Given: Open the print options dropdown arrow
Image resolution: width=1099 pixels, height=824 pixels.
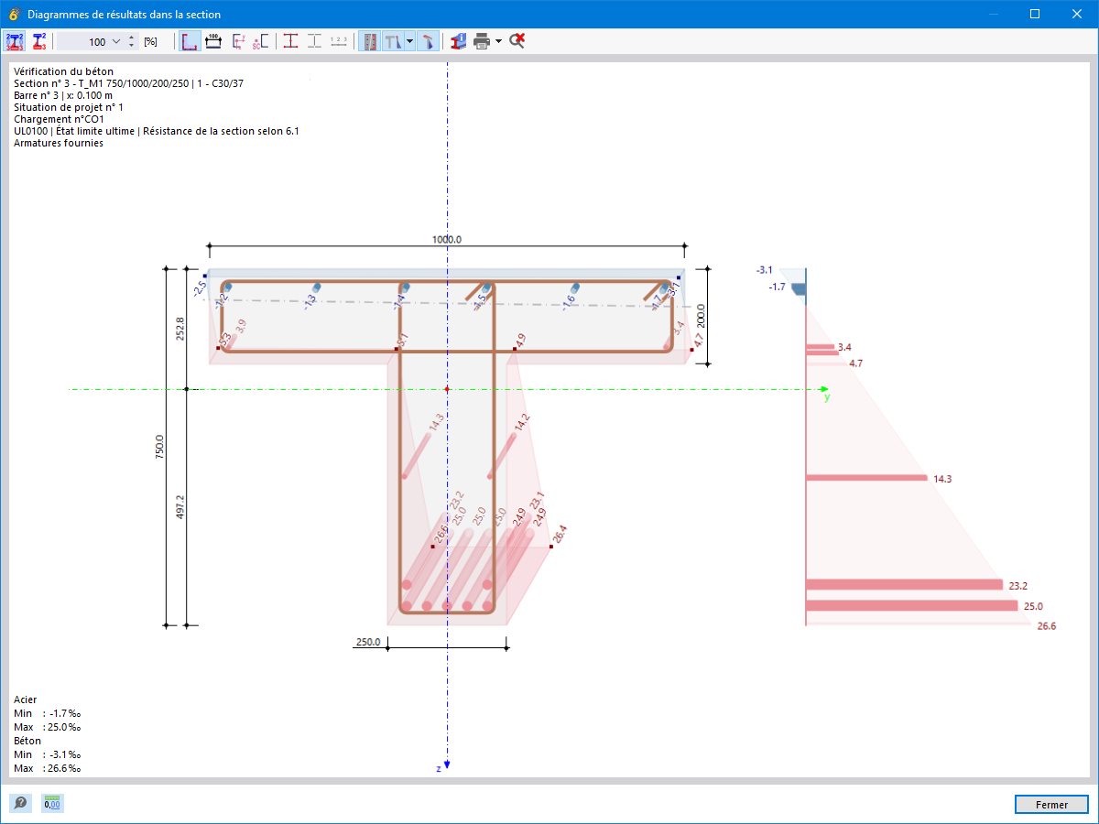Looking at the screenshot, I should (x=498, y=41).
